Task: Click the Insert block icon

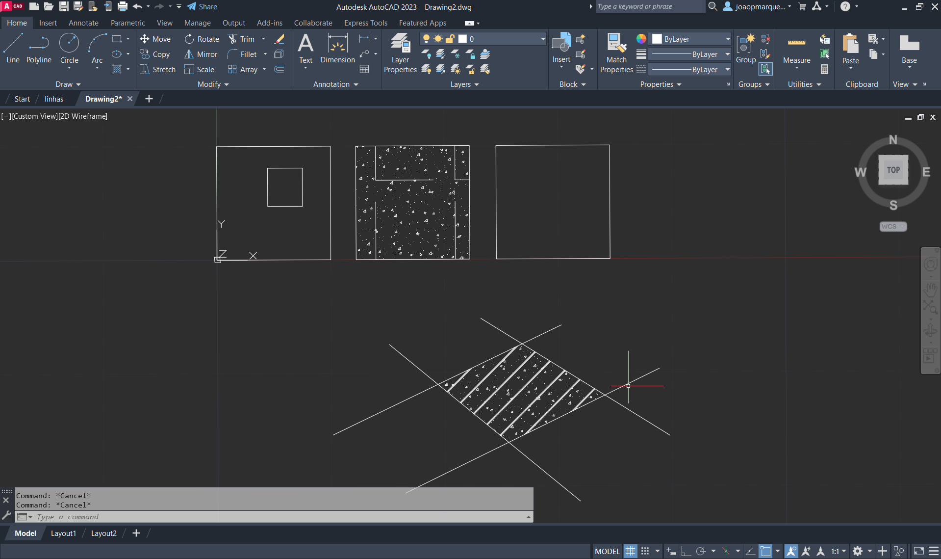Action: pos(561,47)
